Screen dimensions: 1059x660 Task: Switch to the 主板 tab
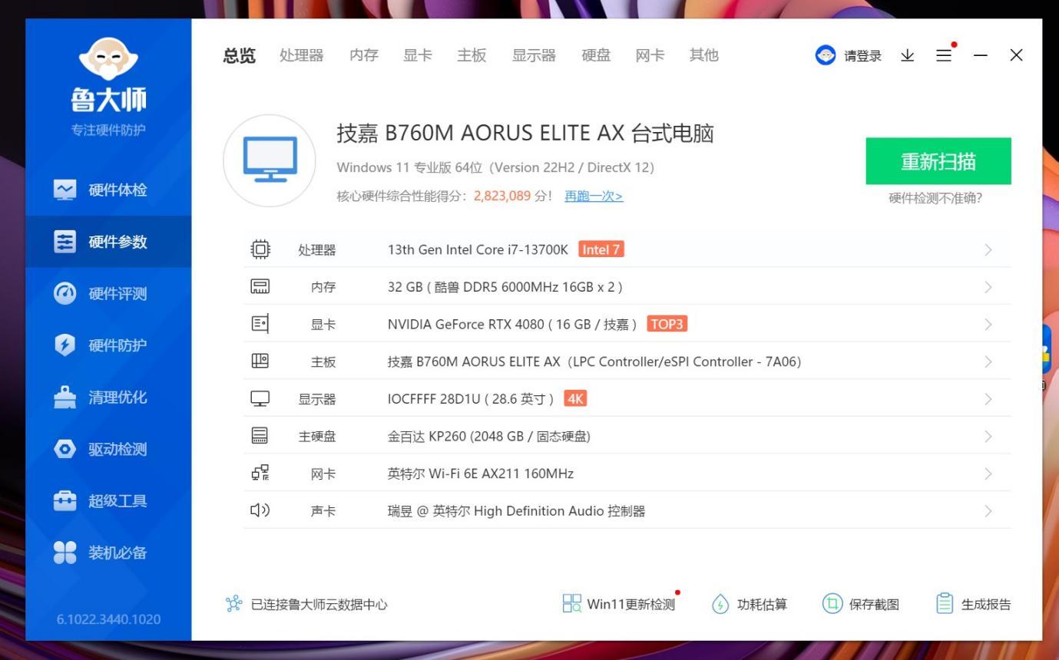(472, 55)
